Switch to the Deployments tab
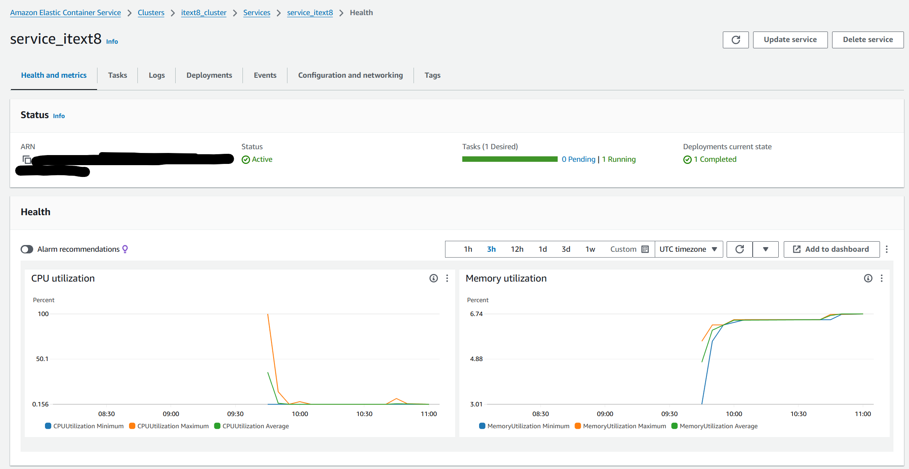 (209, 75)
